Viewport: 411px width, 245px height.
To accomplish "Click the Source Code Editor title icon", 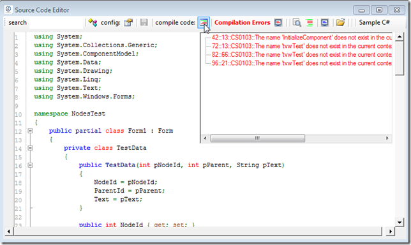I will point(8,10).
